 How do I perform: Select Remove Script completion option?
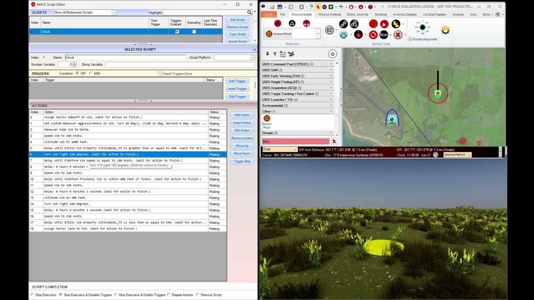[198, 295]
